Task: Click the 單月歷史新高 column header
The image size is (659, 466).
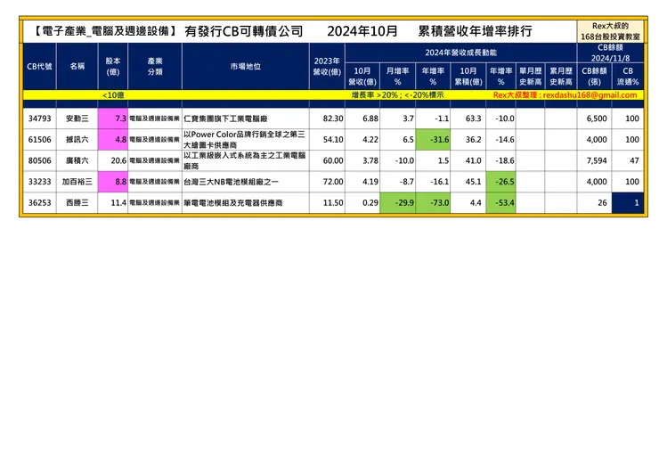Action: (x=530, y=76)
